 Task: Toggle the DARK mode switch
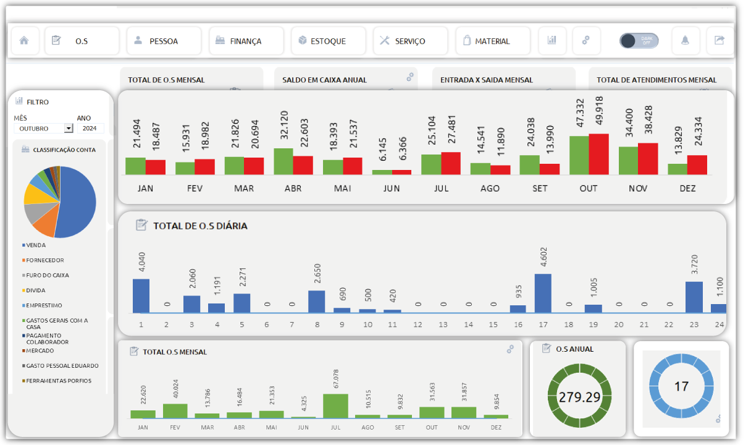[x=638, y=40]
